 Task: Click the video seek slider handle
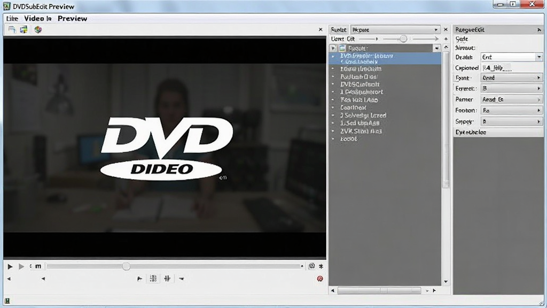coord(126,266)
